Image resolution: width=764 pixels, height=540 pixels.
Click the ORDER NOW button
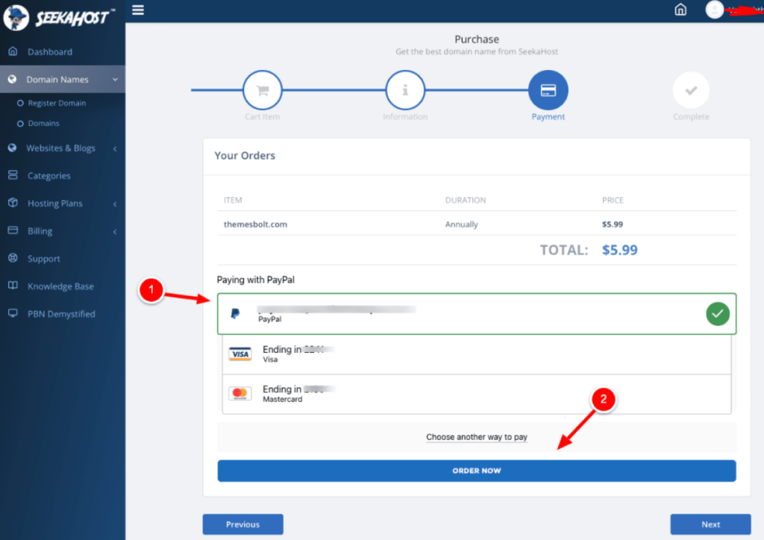(477, 471)
